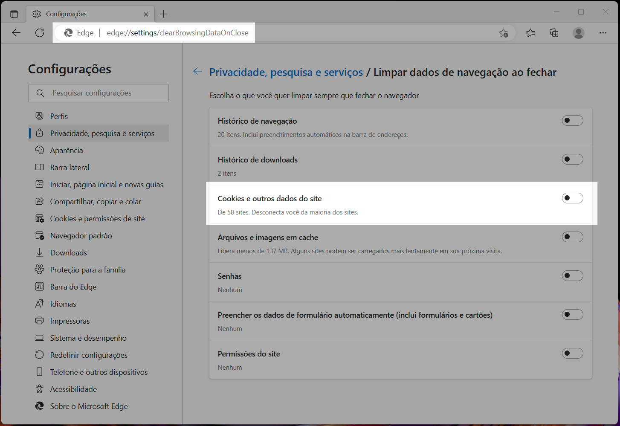The image size is (620, 426).
Task: Turn on Cookies e outros dados do site
Action: (572, 198)
